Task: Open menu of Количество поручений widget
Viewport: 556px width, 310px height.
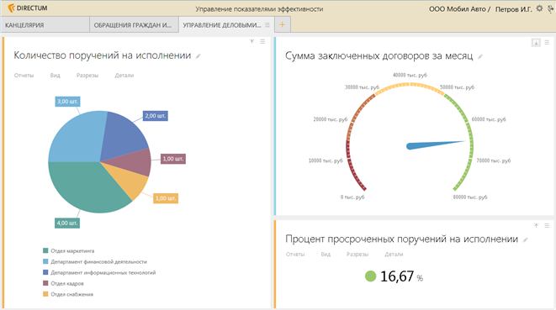Action: point(262,41)
